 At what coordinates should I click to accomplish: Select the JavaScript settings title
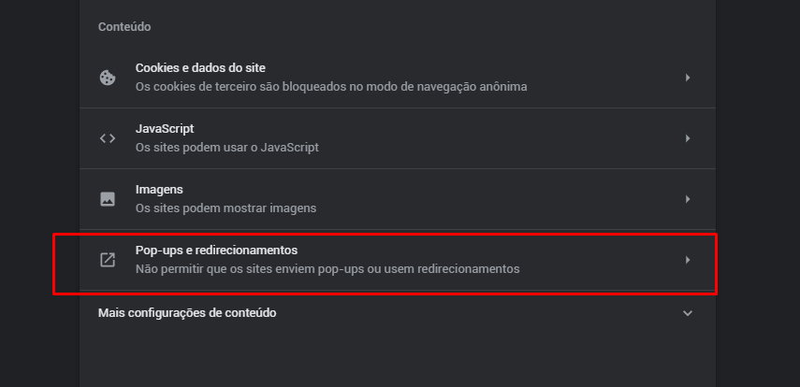click(x=165, y=129)
